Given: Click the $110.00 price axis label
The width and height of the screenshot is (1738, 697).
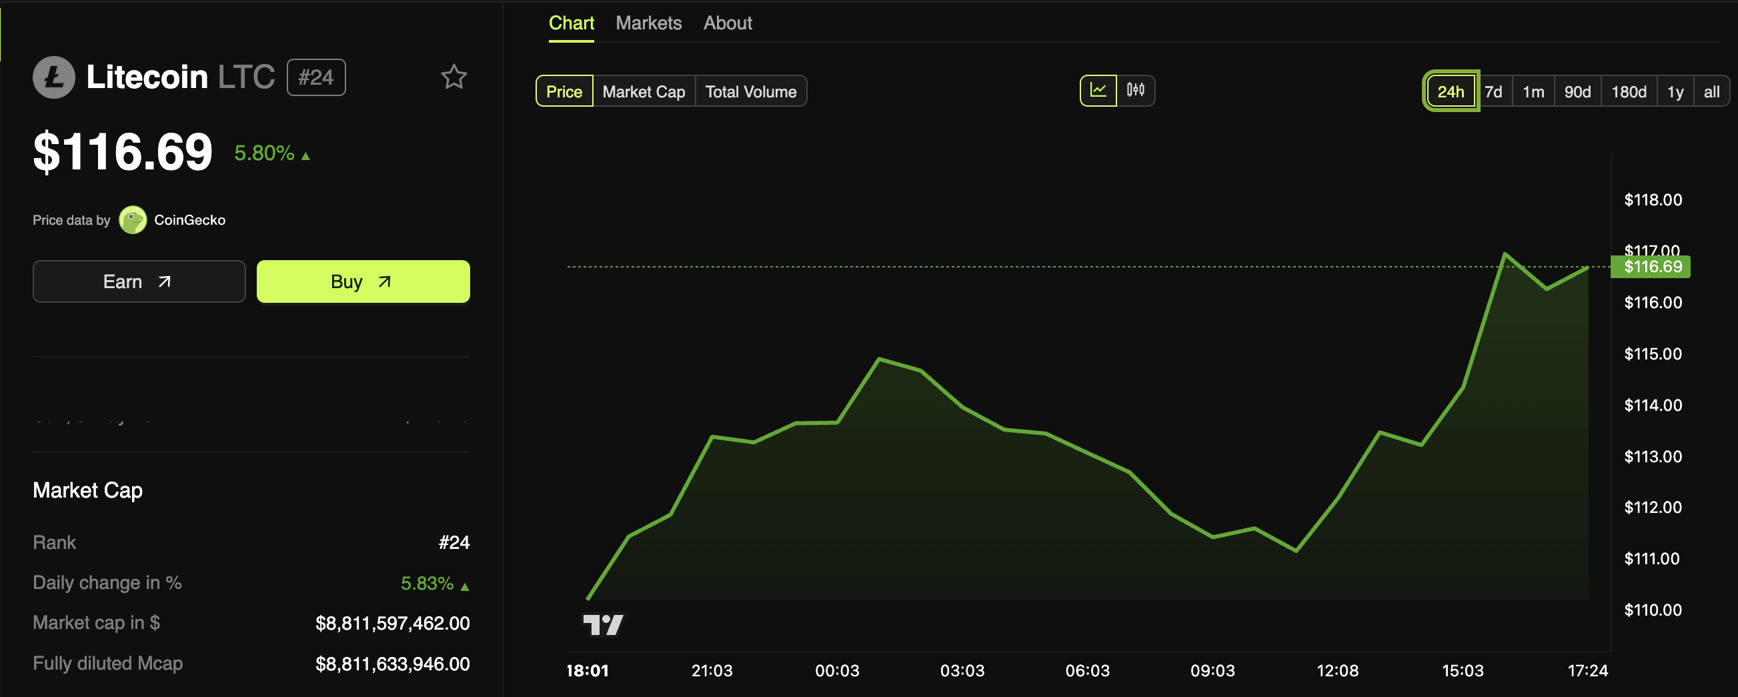Looking at the screenshot, I should pyautogui.click(x=1653, y=610).
